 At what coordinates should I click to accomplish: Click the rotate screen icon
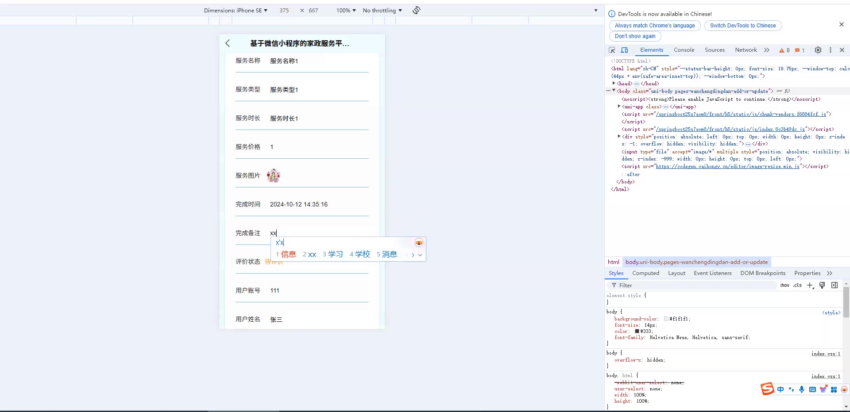pos(416,10)
